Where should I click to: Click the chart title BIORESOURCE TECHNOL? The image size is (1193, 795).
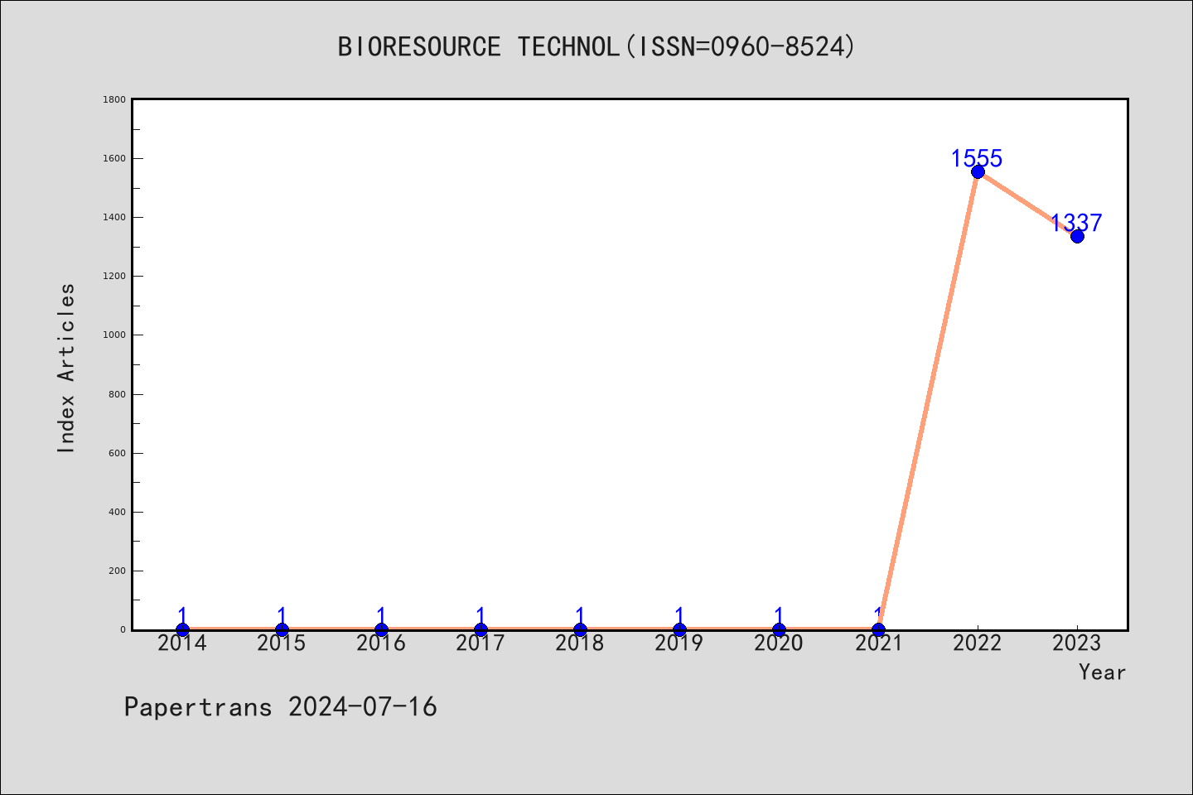pyautogui.click(x=596, y=46)
